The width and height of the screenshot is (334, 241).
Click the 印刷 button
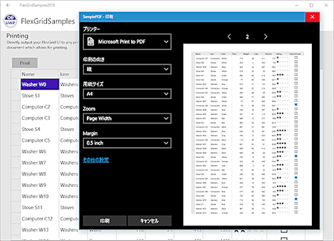point(105,221)
